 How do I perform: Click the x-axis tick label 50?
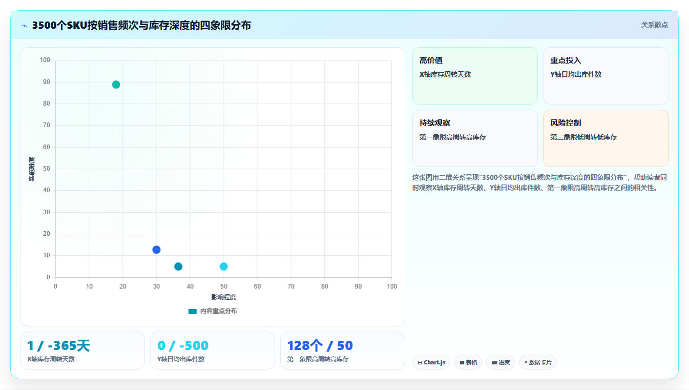[x=224, y=286]
